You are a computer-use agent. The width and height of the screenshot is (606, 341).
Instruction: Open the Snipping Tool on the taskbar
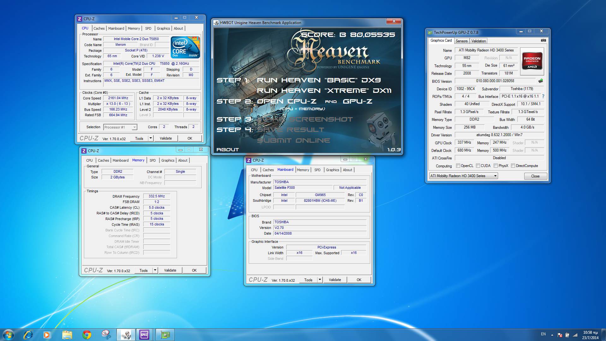(106, 335)
